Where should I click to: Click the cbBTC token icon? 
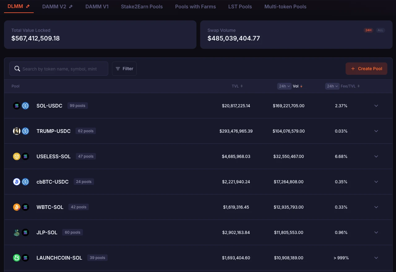pyautogui.click(x=17, y=182)
